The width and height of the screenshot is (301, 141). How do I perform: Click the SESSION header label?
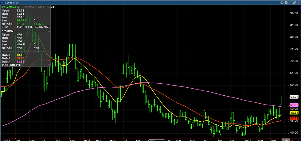(8, 31)
